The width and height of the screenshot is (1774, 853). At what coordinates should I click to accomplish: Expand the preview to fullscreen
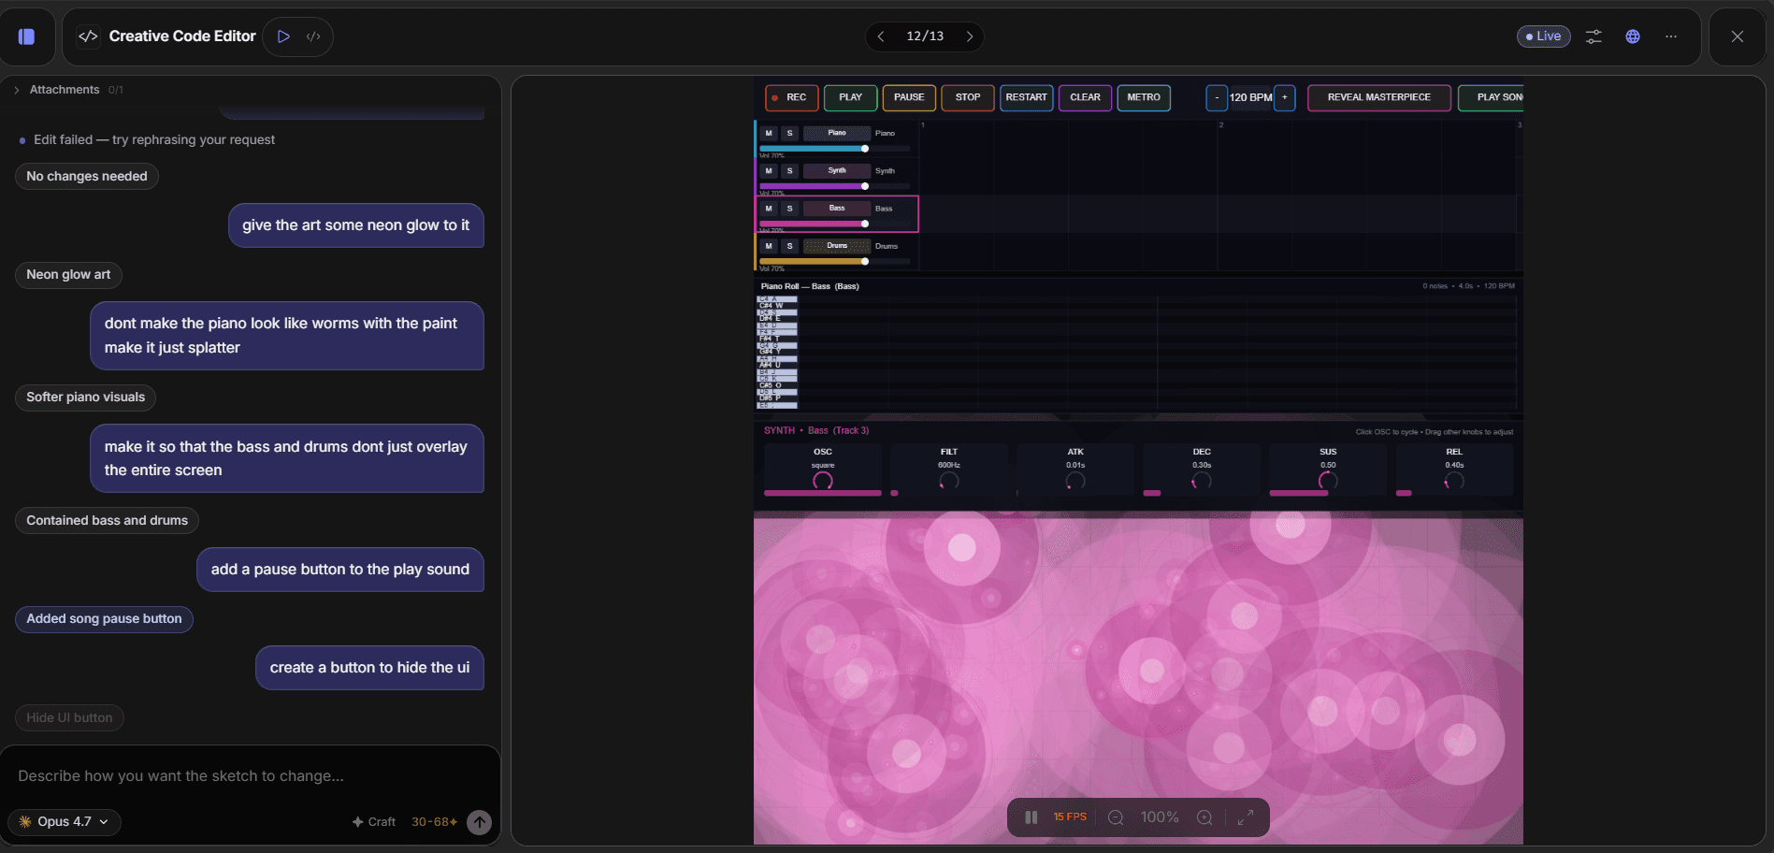[x=1246, y=817]
